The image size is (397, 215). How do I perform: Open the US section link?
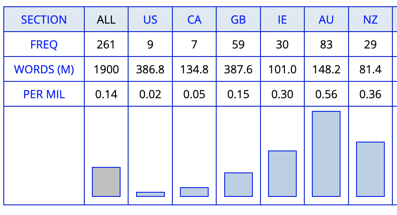point(150,20)
